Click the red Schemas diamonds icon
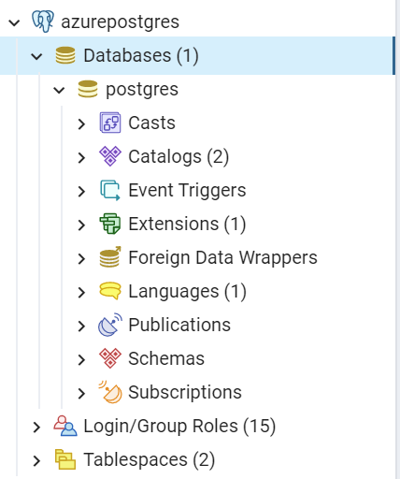This screenshot has height=479, width=400. point(110,358)
